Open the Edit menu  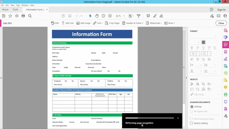(7, 5)
